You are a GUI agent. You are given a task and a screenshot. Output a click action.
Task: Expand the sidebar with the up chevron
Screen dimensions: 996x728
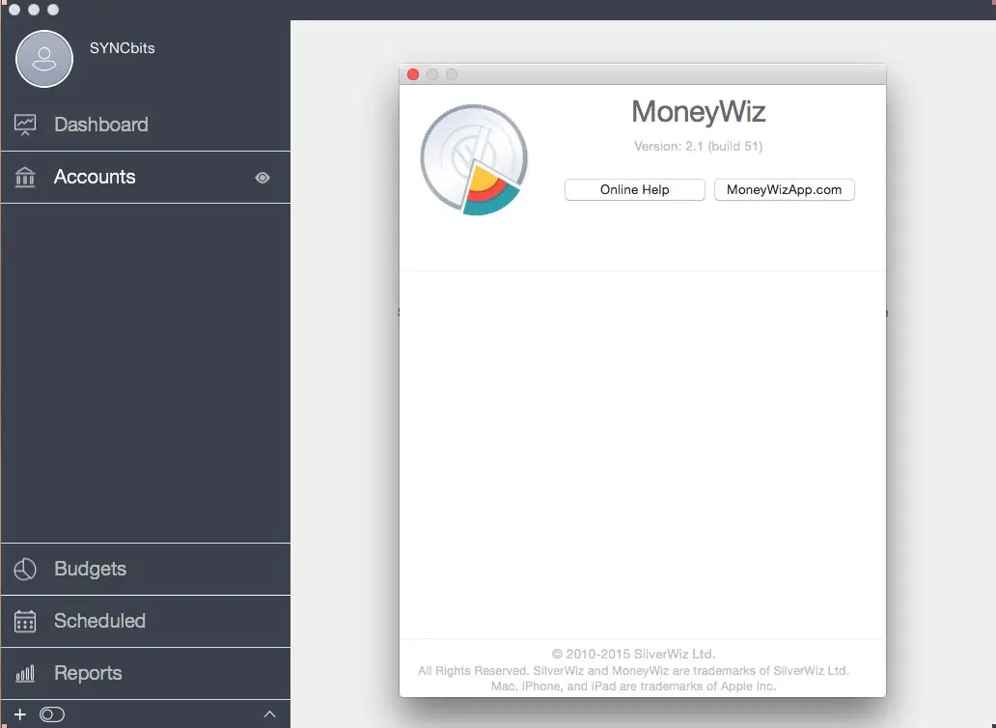269,714
